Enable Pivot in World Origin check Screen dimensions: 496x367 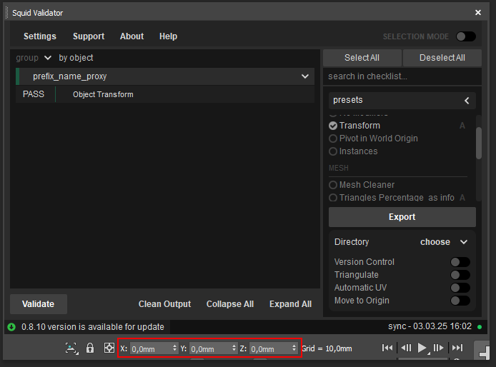[x=333, y=139]
